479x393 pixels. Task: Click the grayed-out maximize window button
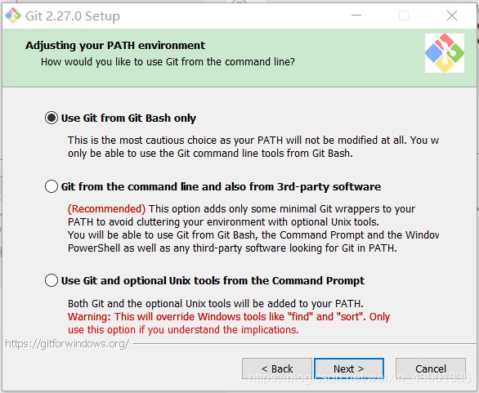click(x=404, y=16)
